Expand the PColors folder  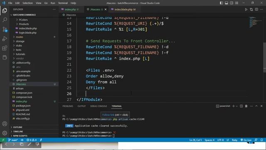pyautogui.click(x=23, y=20)
